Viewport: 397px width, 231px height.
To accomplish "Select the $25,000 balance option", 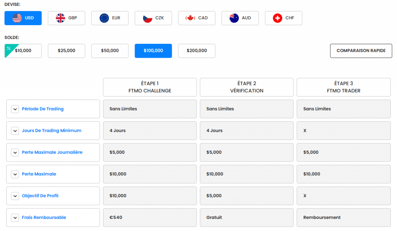I will click(66, 51).
